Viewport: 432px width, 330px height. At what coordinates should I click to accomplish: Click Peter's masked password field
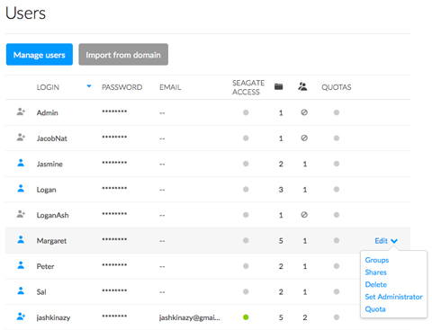click(114, 264)
